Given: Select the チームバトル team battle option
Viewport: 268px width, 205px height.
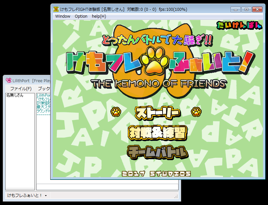Looking at the screenshot, I should 158,152.
